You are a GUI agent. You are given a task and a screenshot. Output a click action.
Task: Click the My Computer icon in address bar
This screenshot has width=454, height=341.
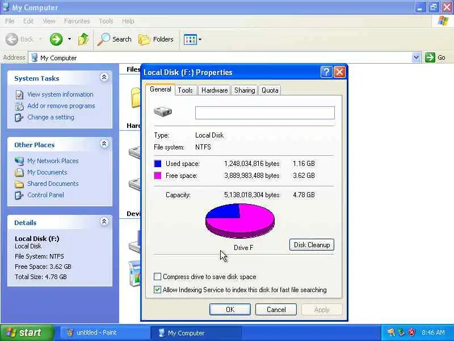[x=35, y=57]
